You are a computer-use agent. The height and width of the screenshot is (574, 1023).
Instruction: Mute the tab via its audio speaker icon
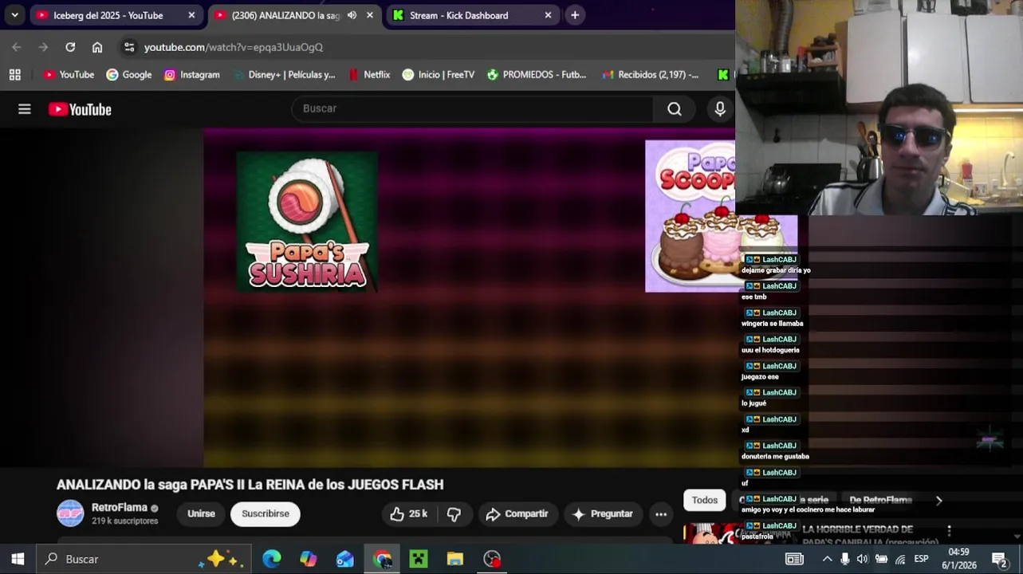tap(352, 15)
